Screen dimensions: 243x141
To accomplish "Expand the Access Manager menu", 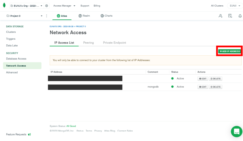I will 64,6.
